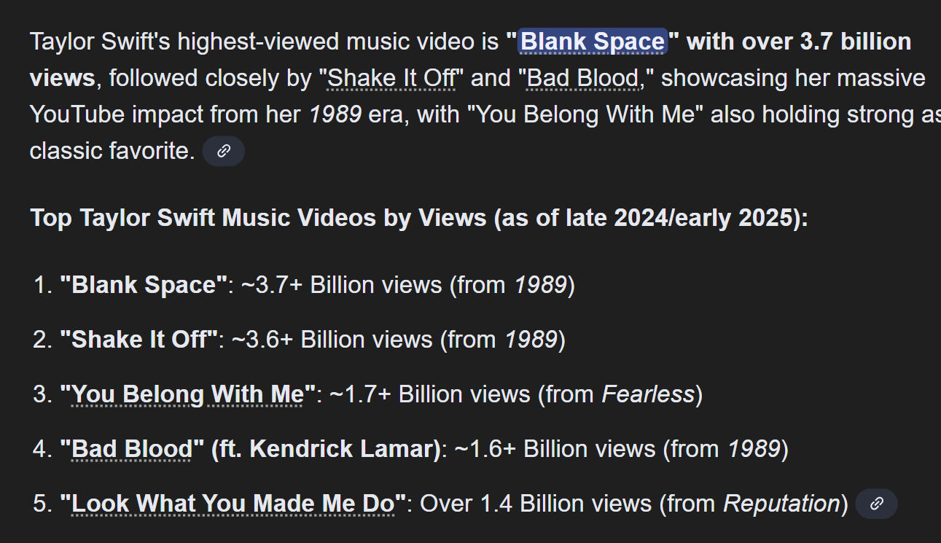
Task: Click the "~3.6+ Billion views" text
Action: pyautogui.click(x=332, y=340)
